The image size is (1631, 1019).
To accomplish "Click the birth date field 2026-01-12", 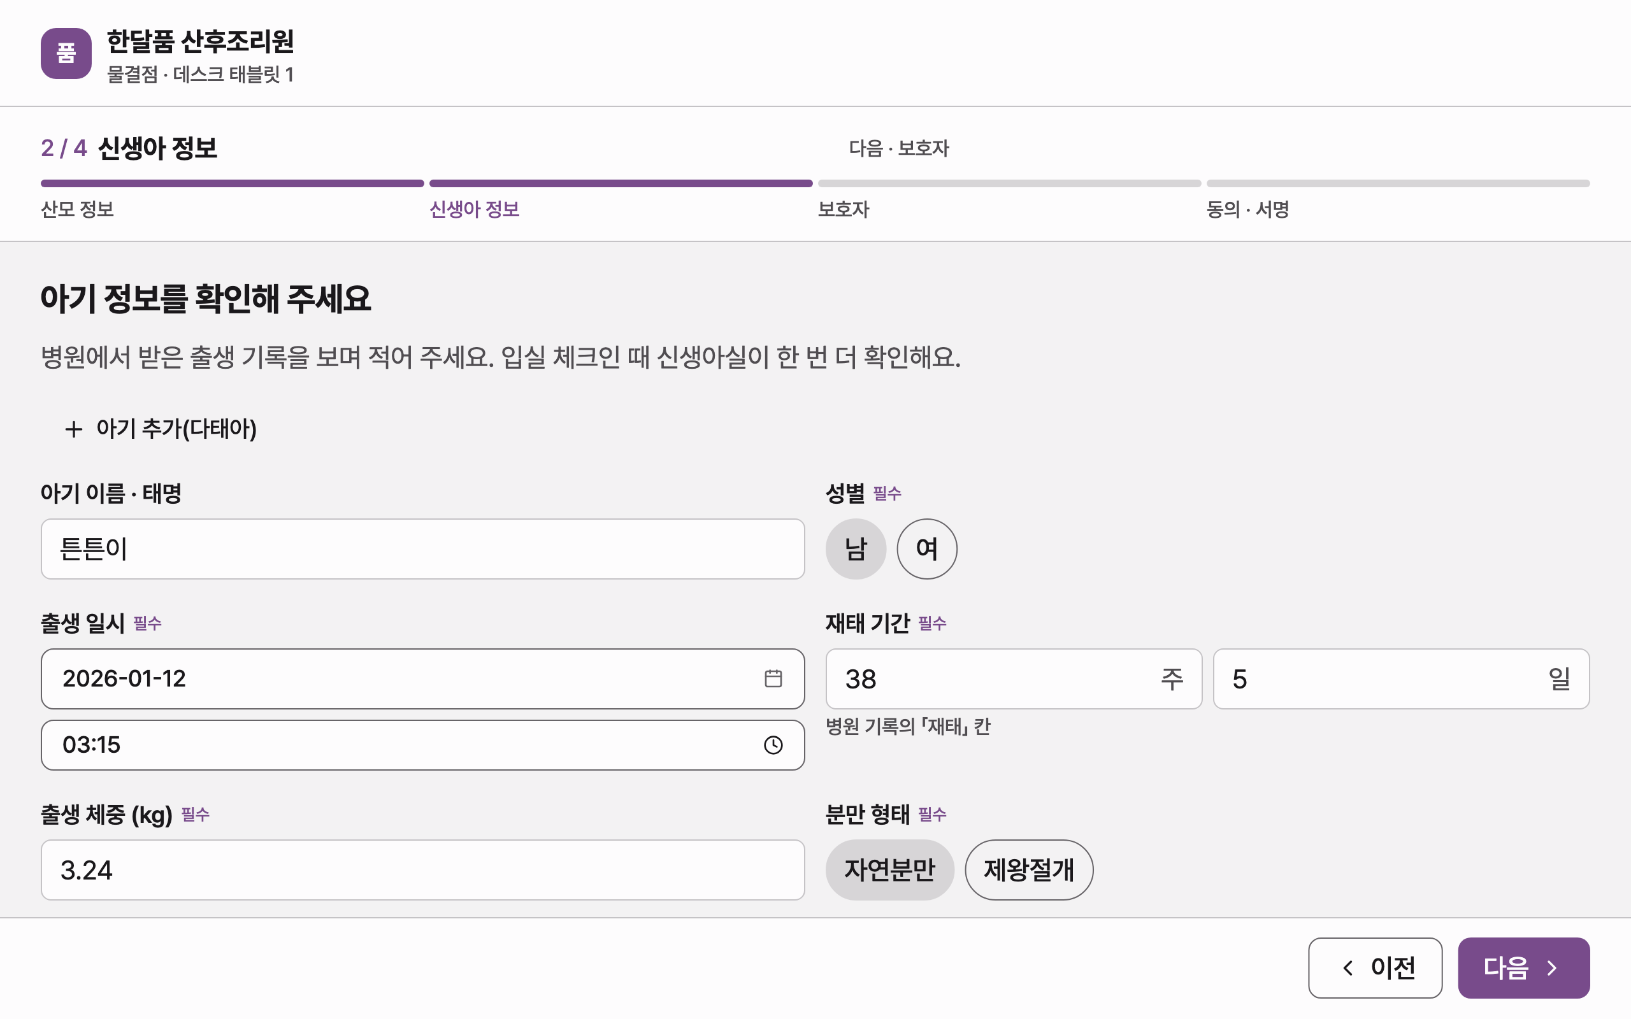I will (422, 679).
